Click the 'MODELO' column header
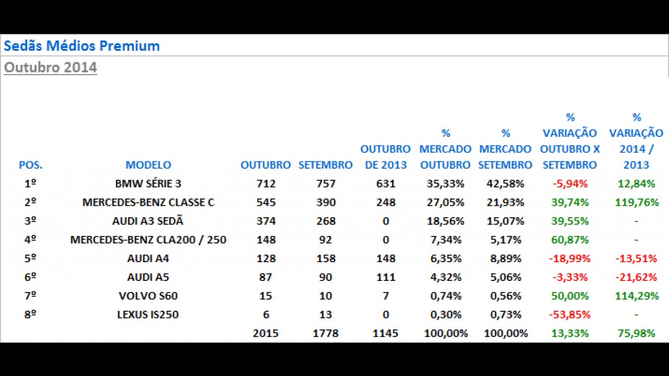This screenshot has height=376, width=669. point(148,165)
